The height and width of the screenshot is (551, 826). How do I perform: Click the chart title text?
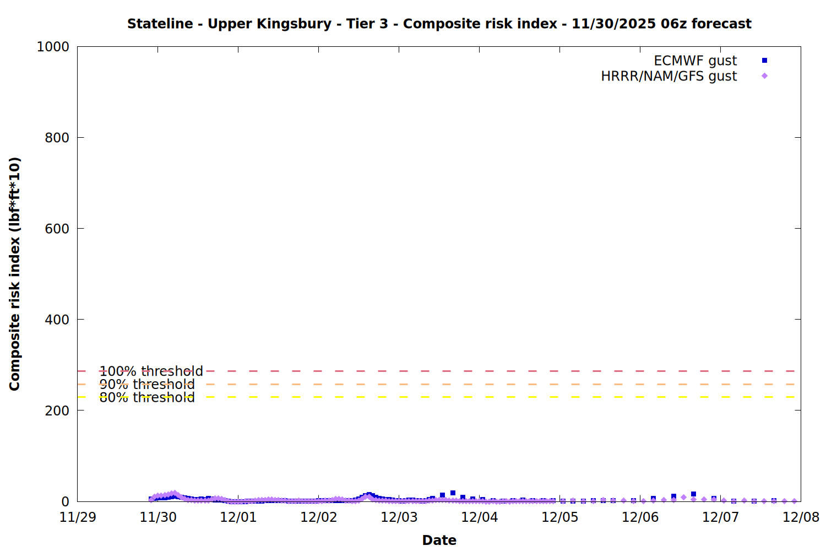pos(439,24)
